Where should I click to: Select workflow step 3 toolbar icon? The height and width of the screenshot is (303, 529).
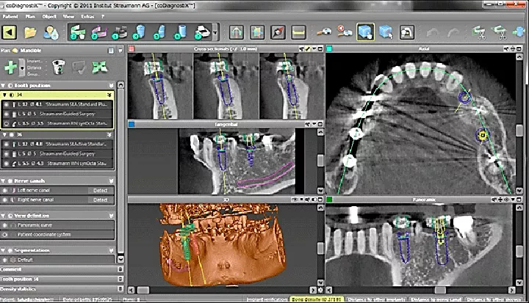pyautogui.click(x=120, y=32)
